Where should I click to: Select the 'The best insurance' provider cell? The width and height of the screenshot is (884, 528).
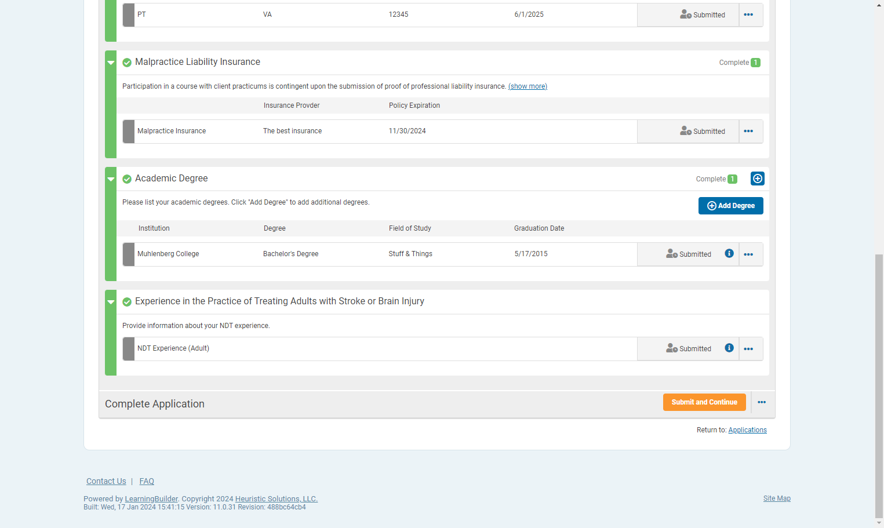(292, 131)
